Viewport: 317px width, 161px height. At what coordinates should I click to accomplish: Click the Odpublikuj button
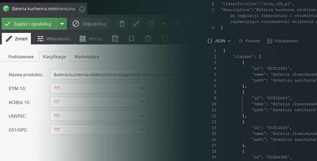[90, 24]
